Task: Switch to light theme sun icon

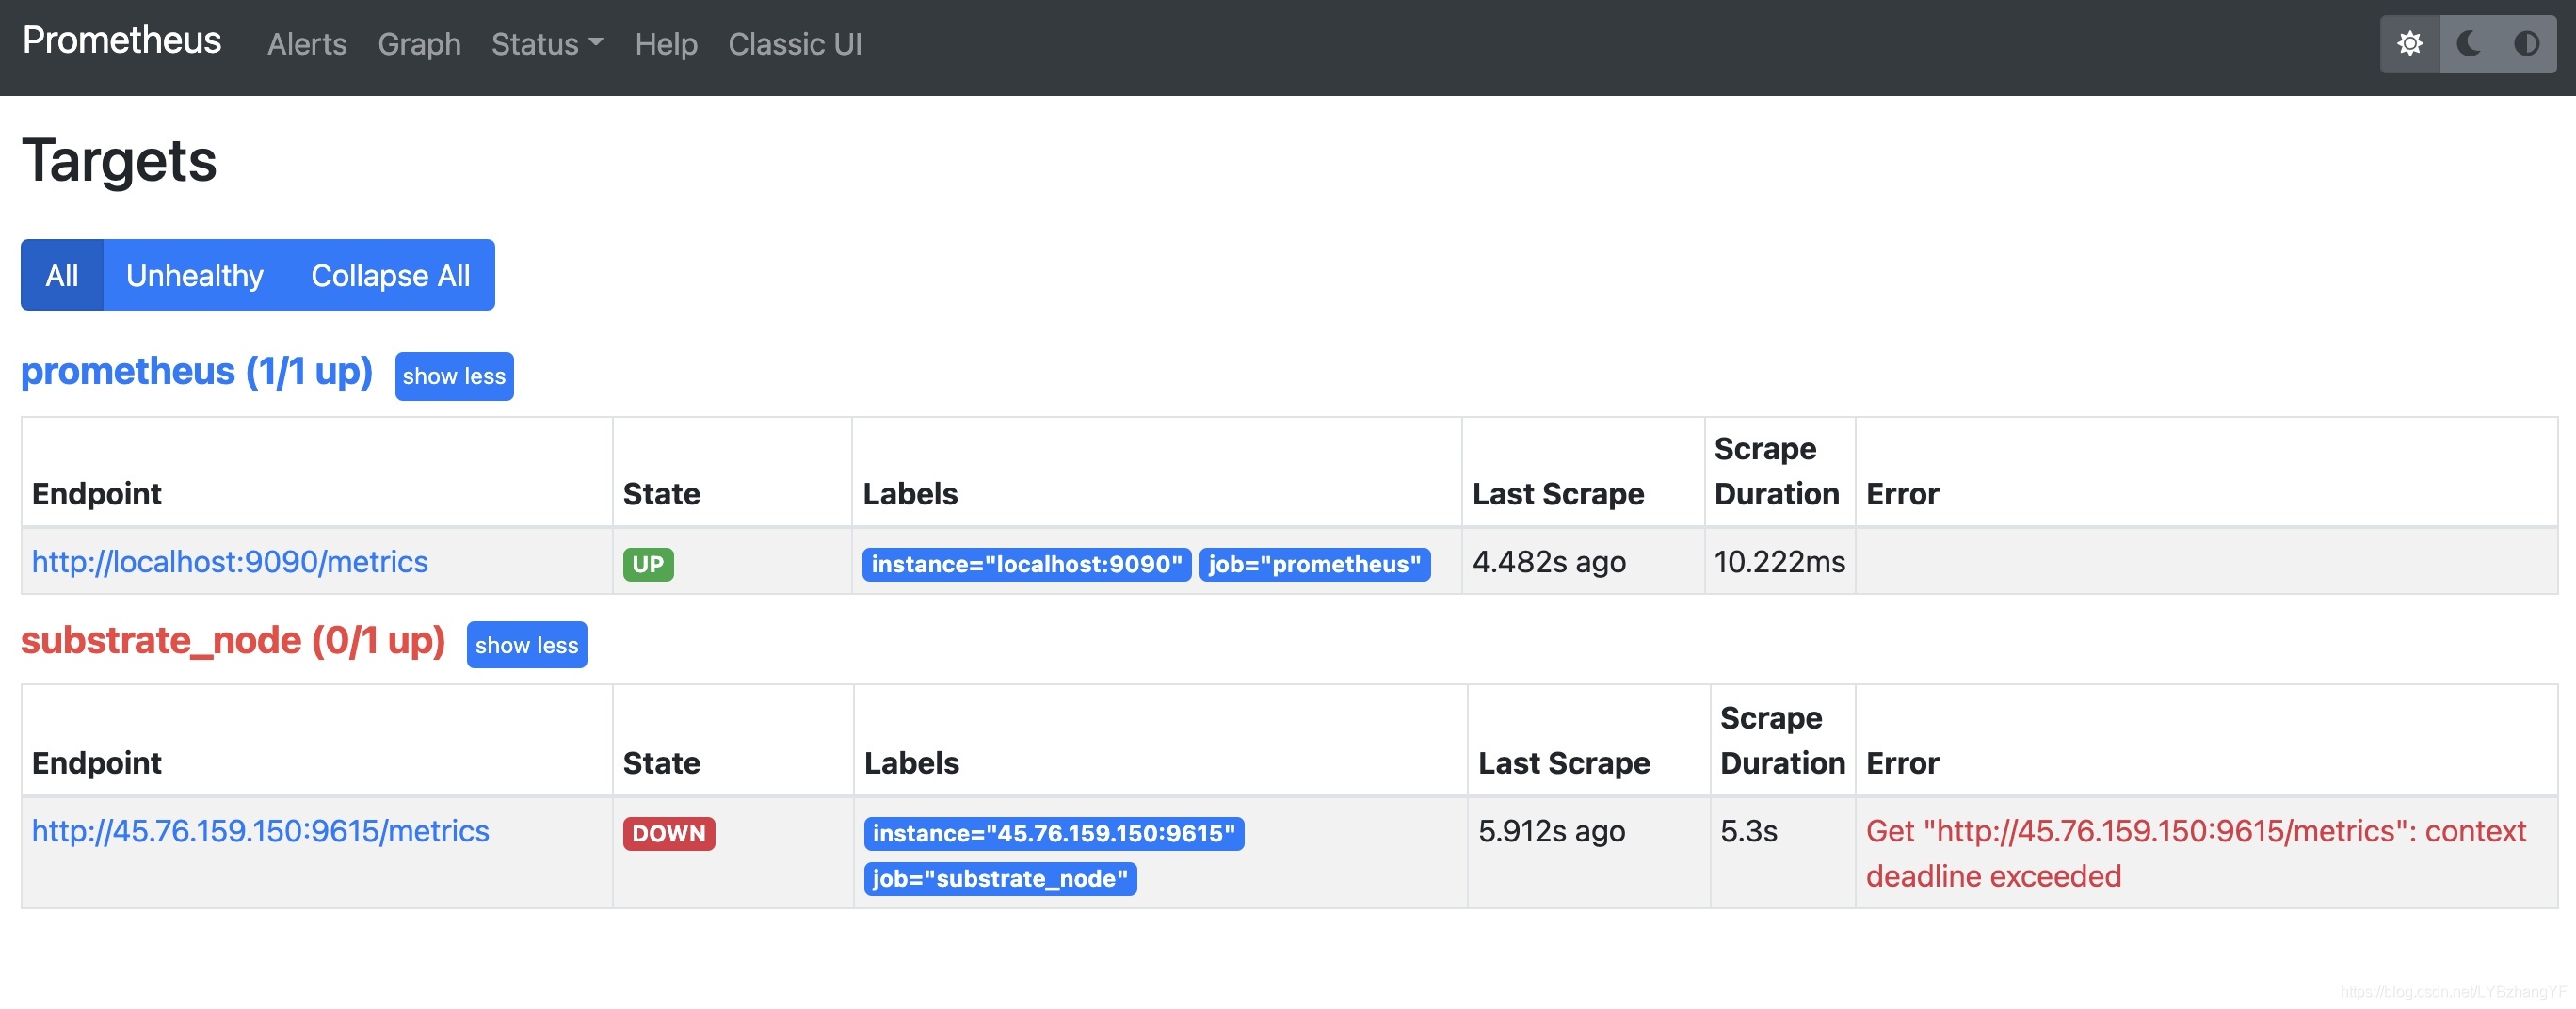Action: pyautogui.click(x=2410, y=44)
